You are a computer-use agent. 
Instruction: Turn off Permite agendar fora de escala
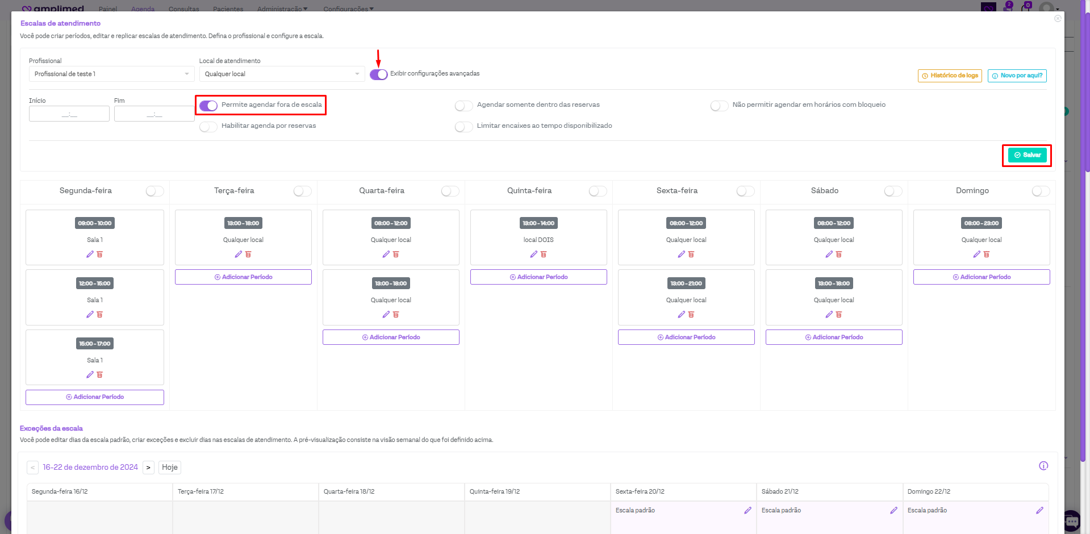208,106
